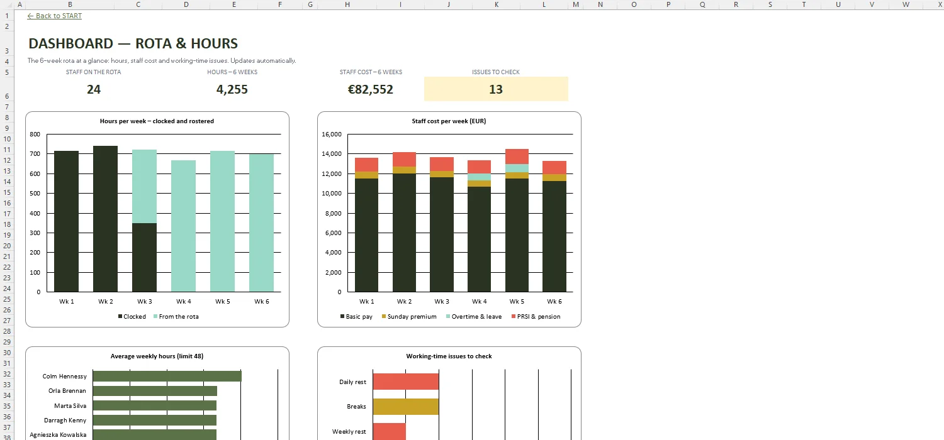
Task: Click the ISSUES TO CHECK label
Action: 496,72
